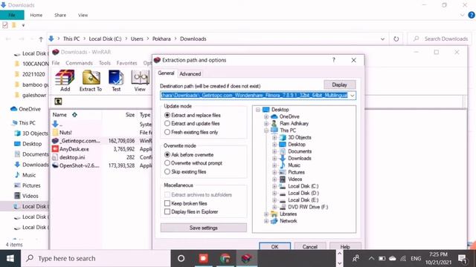Image resolution: width=476 pixels, height=267 pixels.
Task: Click the Chrome icon in the taskbar
Action: click(x=225, y=258)
